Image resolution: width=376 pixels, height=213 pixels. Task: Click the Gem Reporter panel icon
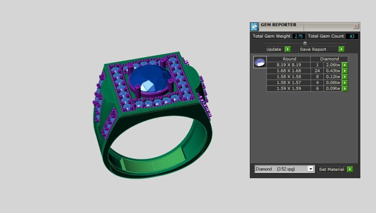pyautogui.click(x=254, y=27)
